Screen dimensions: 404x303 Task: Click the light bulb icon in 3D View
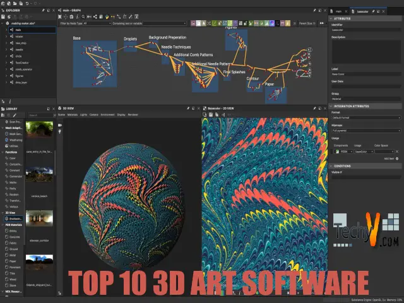pyautogui.click(x=60, y=132)
